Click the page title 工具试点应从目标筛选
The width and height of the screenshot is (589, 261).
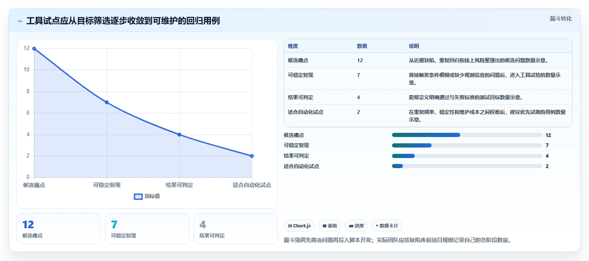(123, 21)
